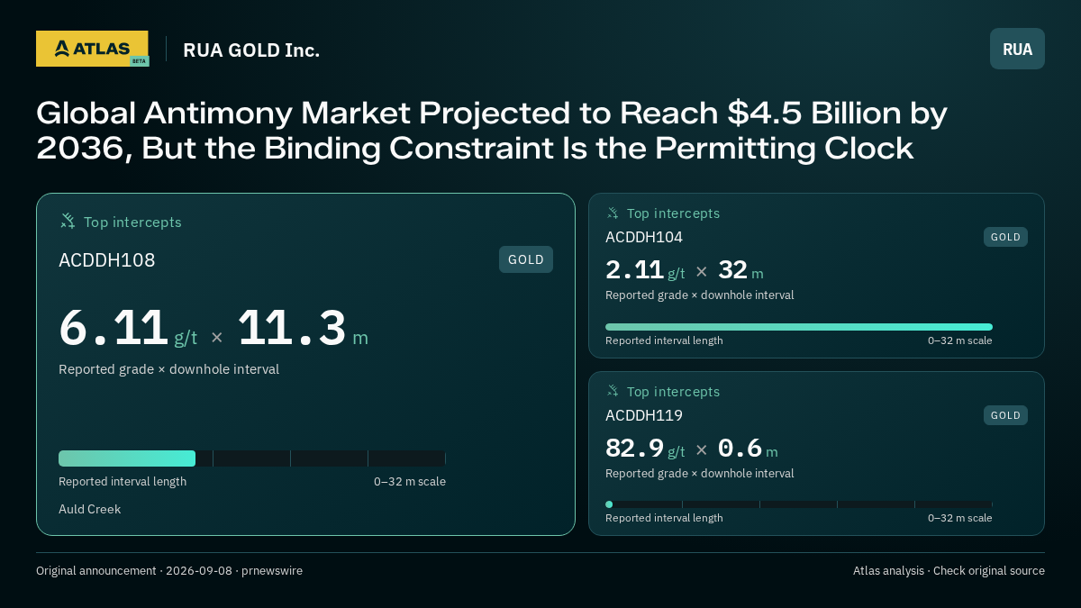Screen dimensions: 1081x608
Task: Click '0–32 m scale' in the ACDDH104 card
Action: click(x=960, y=340)
